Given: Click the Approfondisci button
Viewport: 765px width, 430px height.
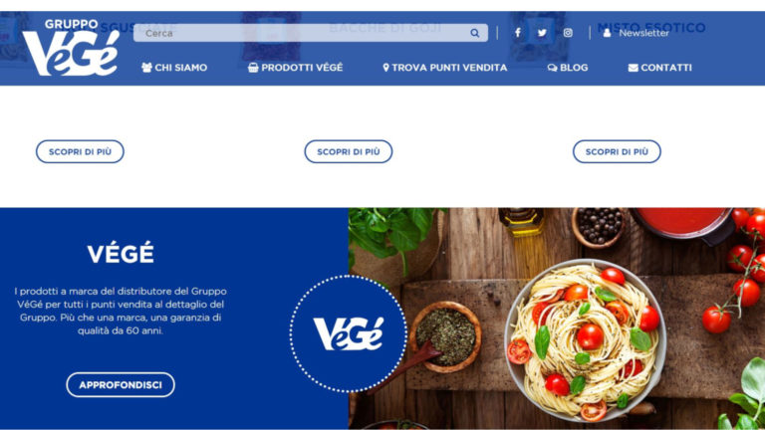Looking at the screenshot, I should (x=121, y=384).
